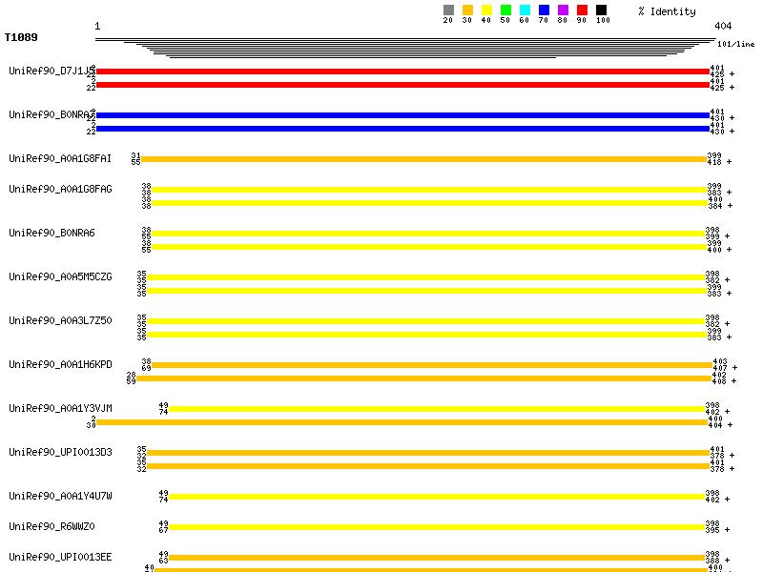Click the UniRef90_A0A1Y3VJM sequence name
This screenshot has width=763, height=572.
click(60, 408)
